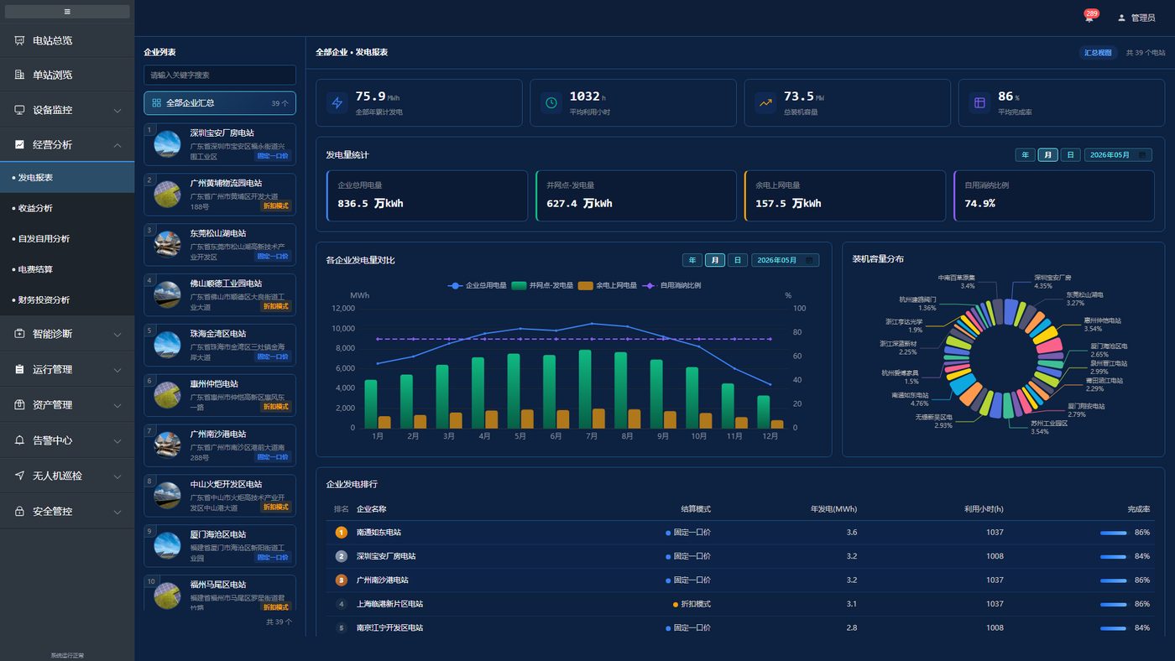1175x661 pixels.
Task: Open 广州黄埔物流园电站 in enterprise list
Action: pos(220,195)
